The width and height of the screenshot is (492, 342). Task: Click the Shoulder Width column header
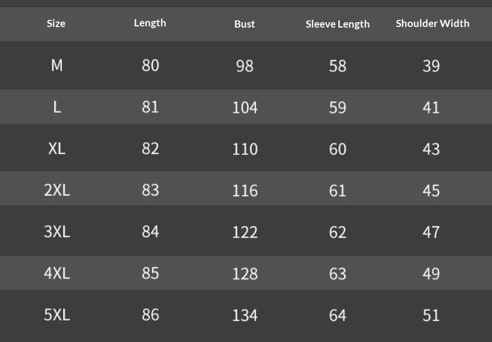433,23
